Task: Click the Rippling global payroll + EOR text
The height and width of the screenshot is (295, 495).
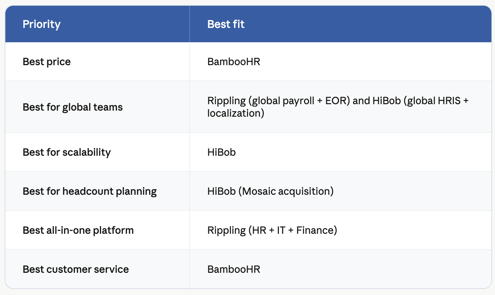Action: click(x=279, y=101)
